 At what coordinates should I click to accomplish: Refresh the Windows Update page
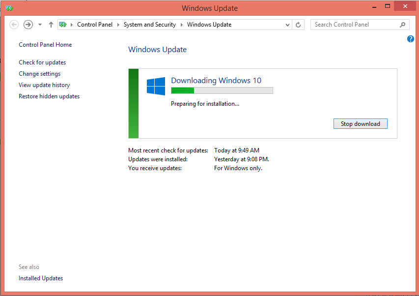click(x=298, y=25)
